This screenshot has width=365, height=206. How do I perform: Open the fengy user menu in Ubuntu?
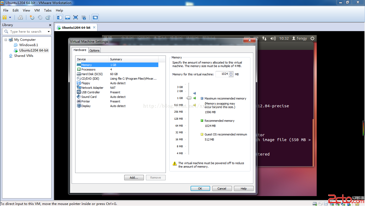tap(299, 38)
